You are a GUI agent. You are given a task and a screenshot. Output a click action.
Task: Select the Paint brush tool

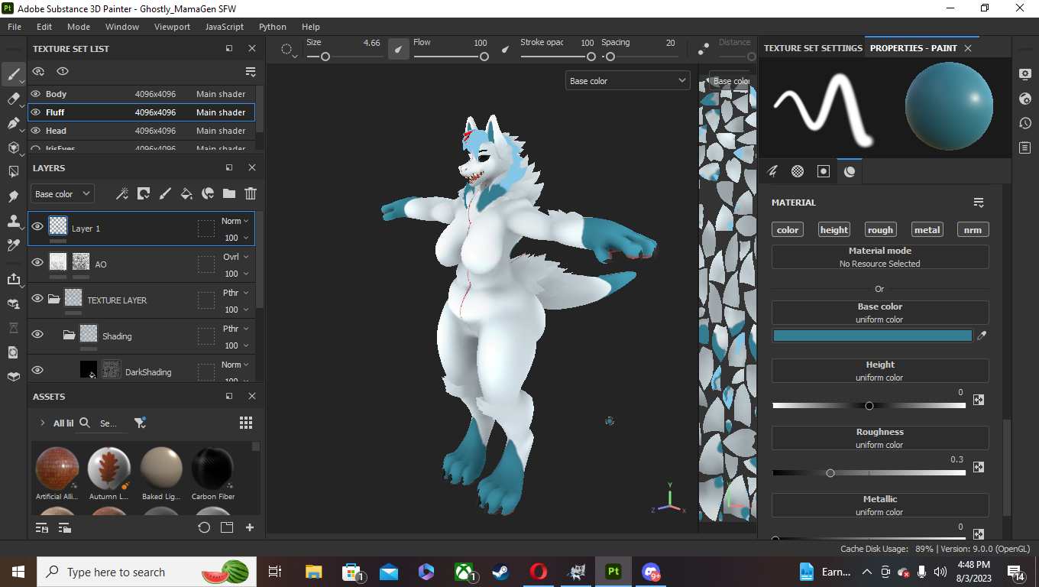pyautogui.click(x=13, y=74)
